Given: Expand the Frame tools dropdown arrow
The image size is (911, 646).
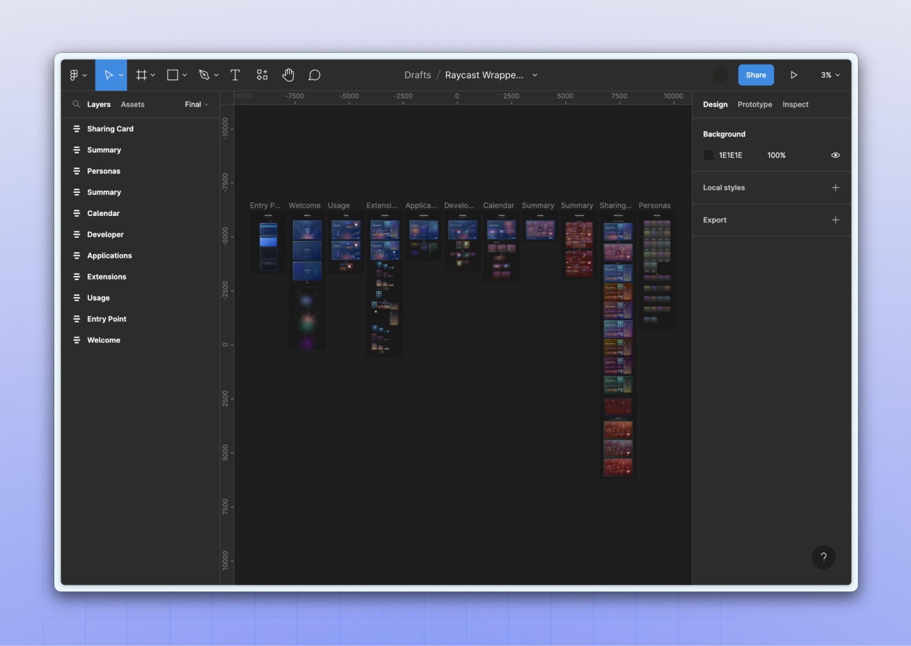Looking at the screenshot, I should (x=153, y=75).
